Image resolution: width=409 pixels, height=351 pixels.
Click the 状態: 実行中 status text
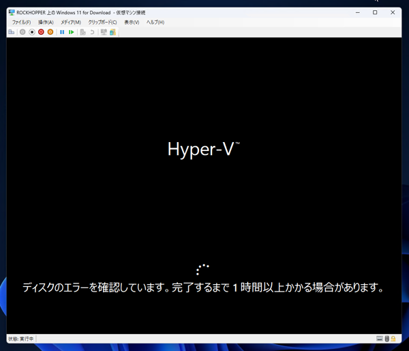(x=21, y=339)
